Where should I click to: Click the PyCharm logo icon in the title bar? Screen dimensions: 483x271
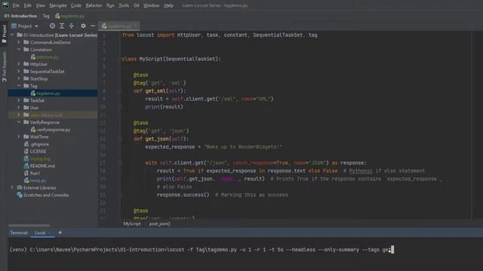point(5,5)
